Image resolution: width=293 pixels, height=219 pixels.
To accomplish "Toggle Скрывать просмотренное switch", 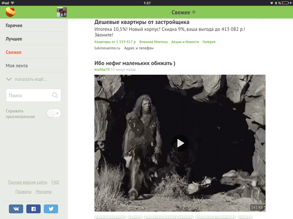I will pos(54,113).
